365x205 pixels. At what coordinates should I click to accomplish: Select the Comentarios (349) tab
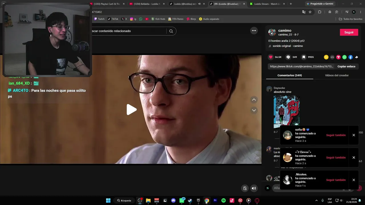point(289,75)
